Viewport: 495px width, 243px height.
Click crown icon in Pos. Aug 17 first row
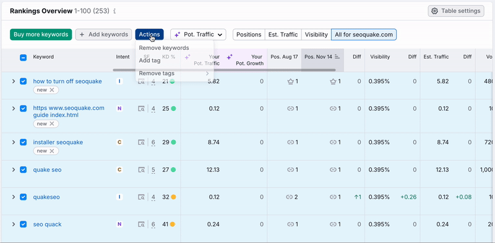(x=290, y=81)
